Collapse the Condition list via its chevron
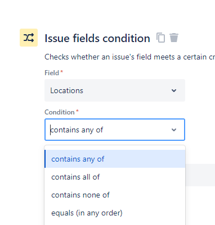Viewport: 215px width, 225px height. click(174, 130)
